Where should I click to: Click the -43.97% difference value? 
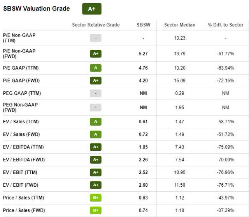tap(226, 198)
